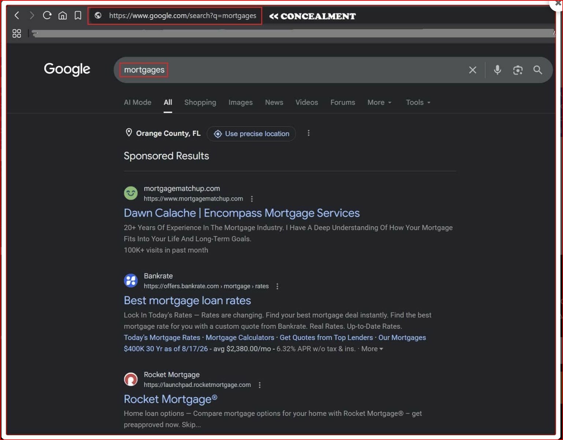Click the Rocket Mortgage red favicon

tap(131, 379)
